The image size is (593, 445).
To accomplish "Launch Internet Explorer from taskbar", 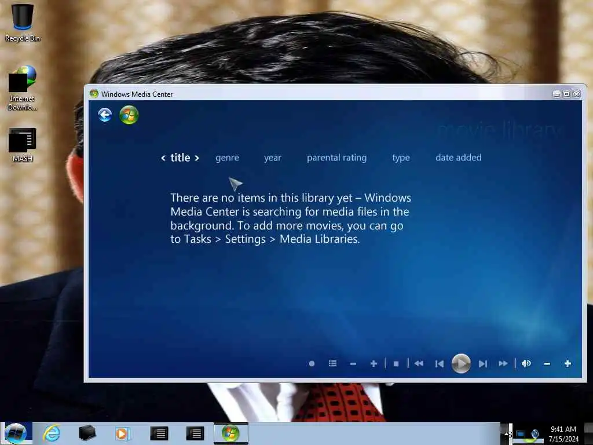I will [x=52, y=433].
